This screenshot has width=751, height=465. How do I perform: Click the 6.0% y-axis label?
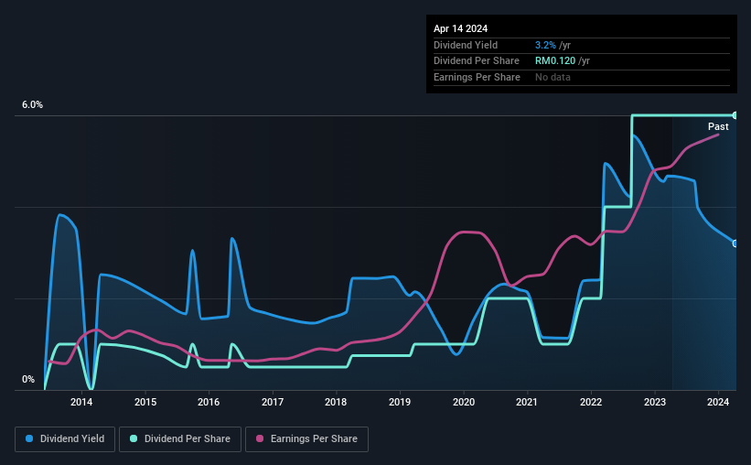click(x=32, y=104)
